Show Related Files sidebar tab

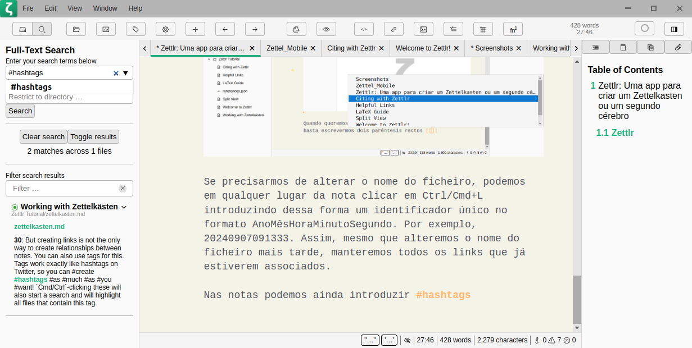coord(650,47)
